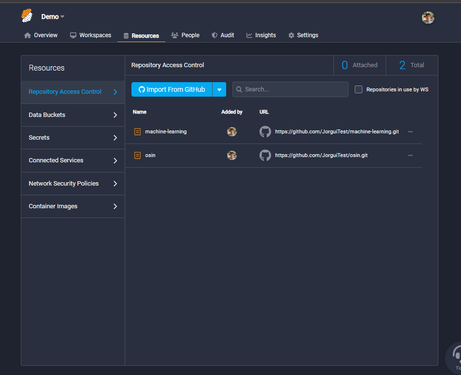Viewport: 461px width, 375px height.
Task: Expand the Import From GitHub dropdown arrow
Action: pos(219,89)
